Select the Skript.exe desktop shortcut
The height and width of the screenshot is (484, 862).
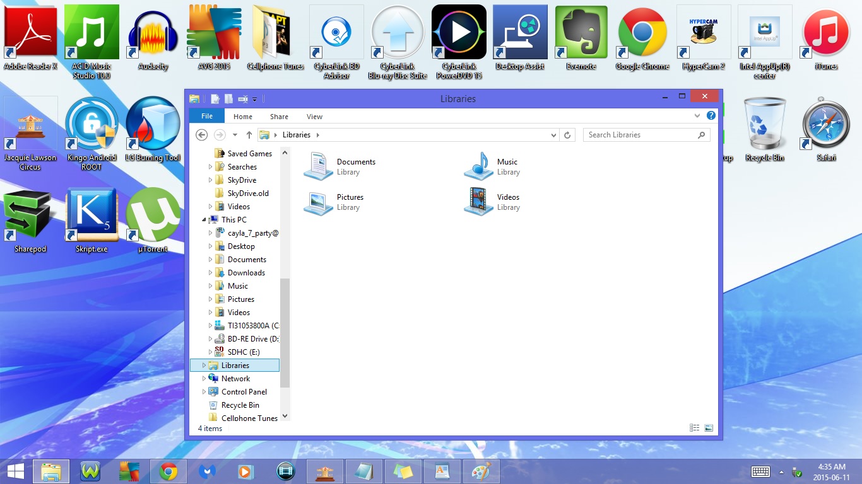coord(92,221)
